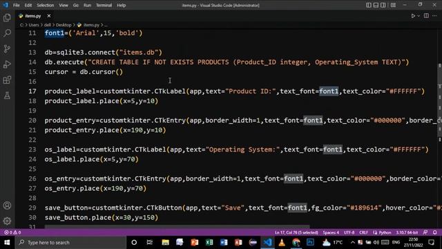Open the Run and Debug view
This screenshot has width=442, height=249.
point(7,64)
